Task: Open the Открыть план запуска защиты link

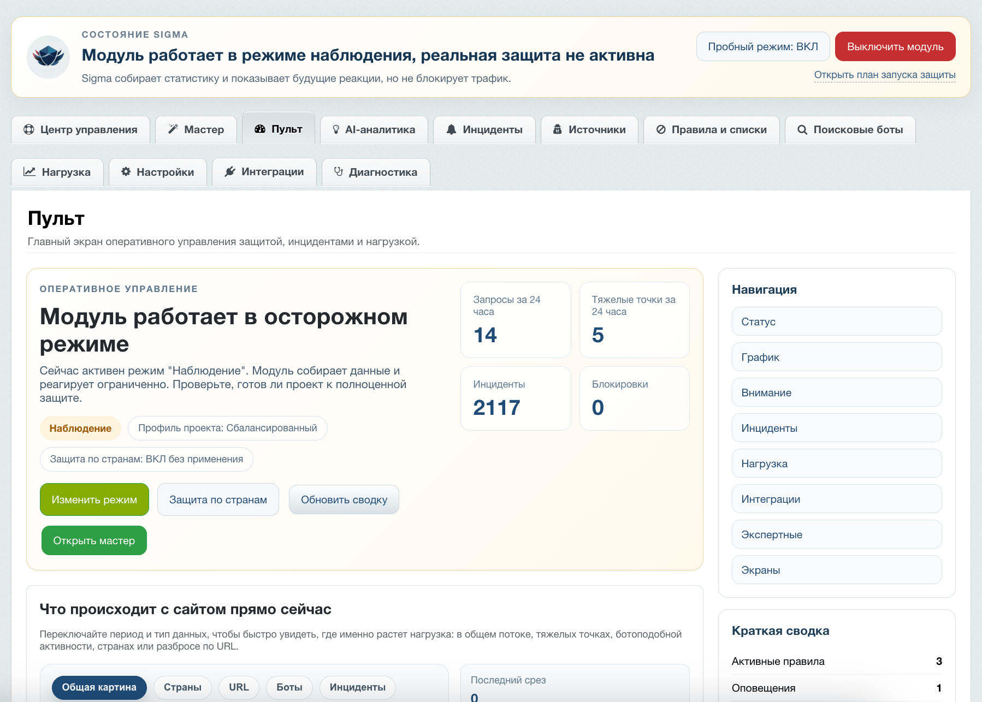Action: pos(885,75)
